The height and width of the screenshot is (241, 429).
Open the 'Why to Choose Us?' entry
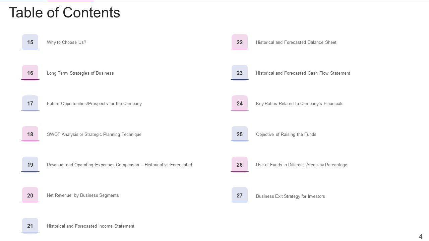click(x=66, y=43)
